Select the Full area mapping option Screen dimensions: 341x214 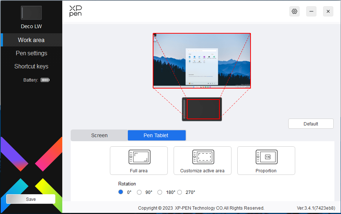click(x=139, y=161)
